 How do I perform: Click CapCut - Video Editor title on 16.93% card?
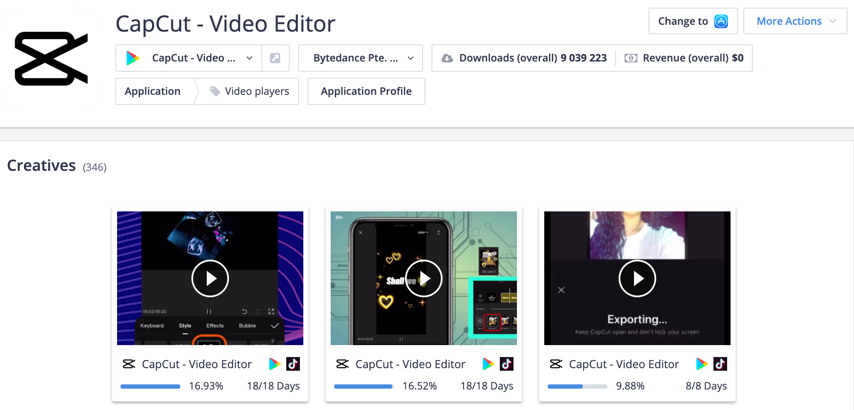click(197, 364)
